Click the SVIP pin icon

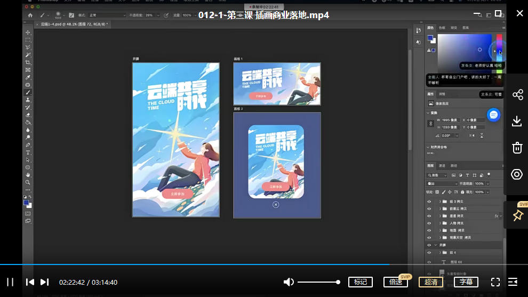(517, 215)
